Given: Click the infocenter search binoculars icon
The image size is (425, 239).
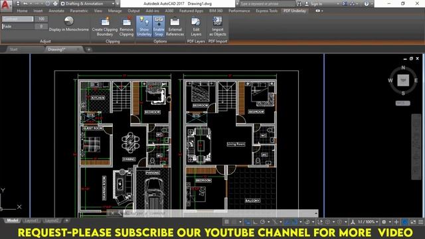Looking at the screenshot, I should coord(299,4).
